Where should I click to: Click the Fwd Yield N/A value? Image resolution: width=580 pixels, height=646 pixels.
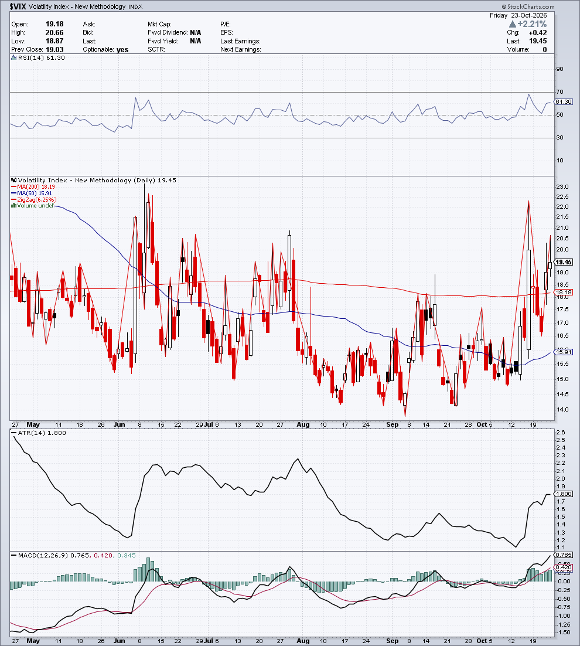(x=196, y=41)
